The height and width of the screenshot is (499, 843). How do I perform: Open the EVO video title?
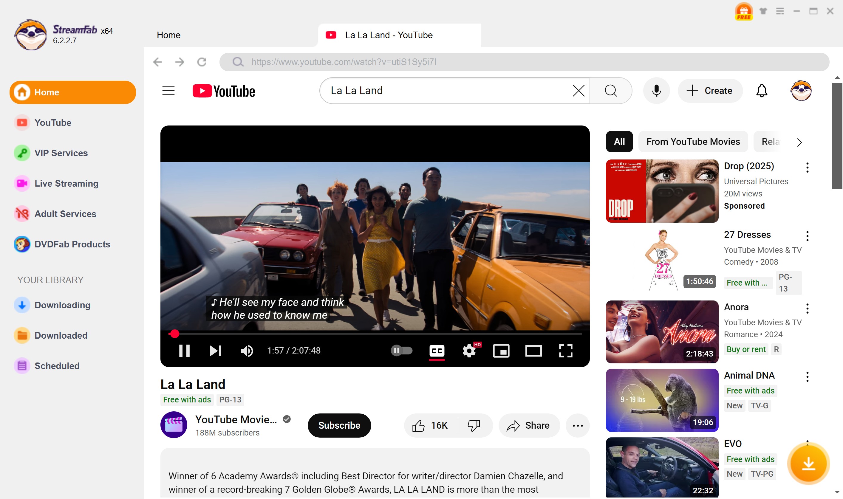(x=732, y=444)
